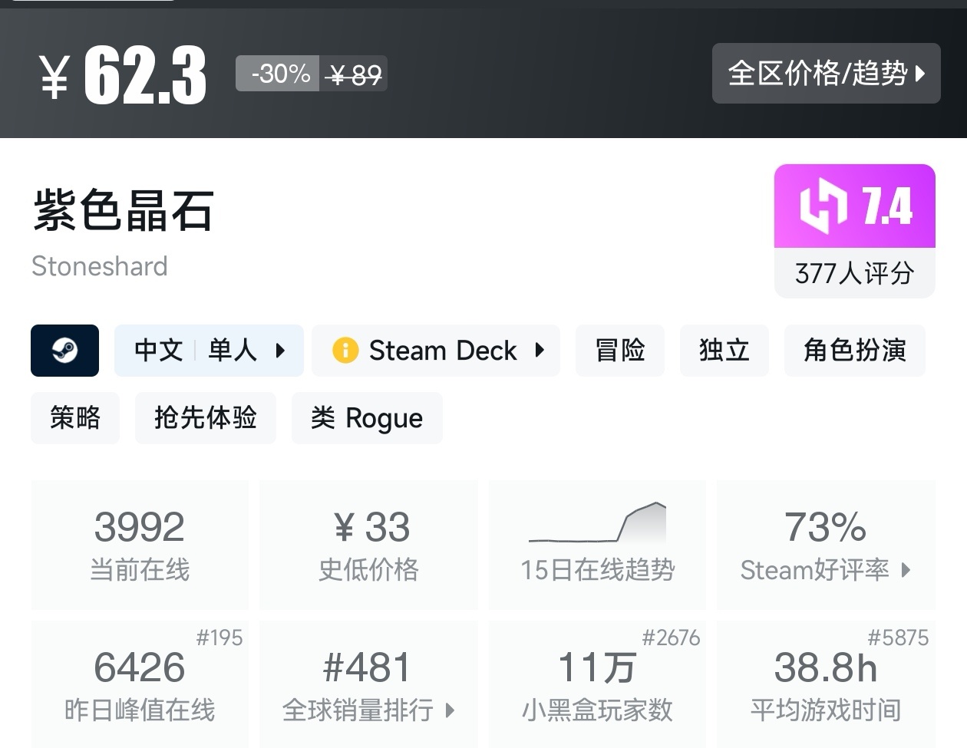Select the 类 Rogue tag

(367, 418)
